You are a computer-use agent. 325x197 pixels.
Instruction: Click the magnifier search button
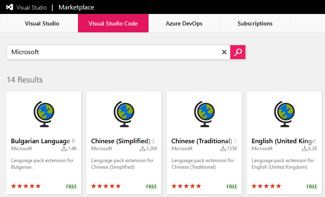click(238, 52)
